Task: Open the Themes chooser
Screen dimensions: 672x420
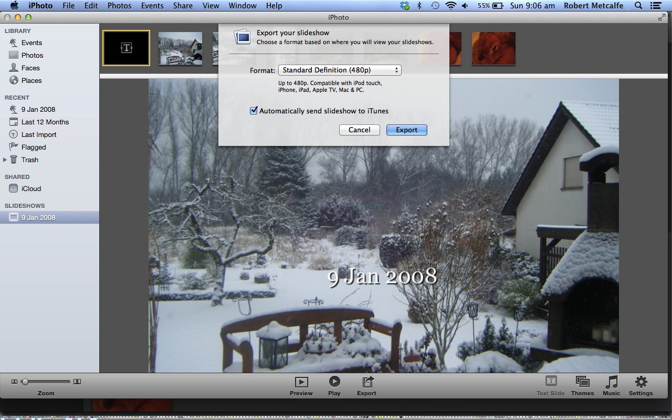Action: pos(582,386)
